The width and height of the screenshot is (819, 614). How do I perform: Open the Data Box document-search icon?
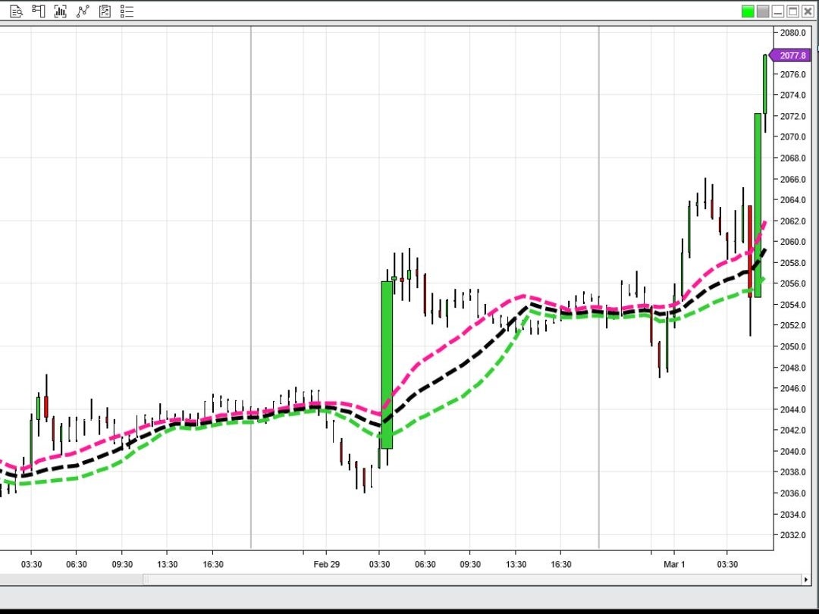click(x=16, y=11)
